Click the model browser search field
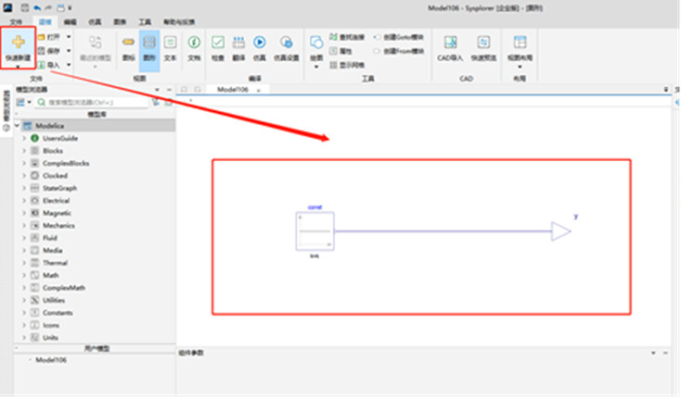Image resolution: width=681 pixels, height=398 pixels. click(x=93, y=102)
